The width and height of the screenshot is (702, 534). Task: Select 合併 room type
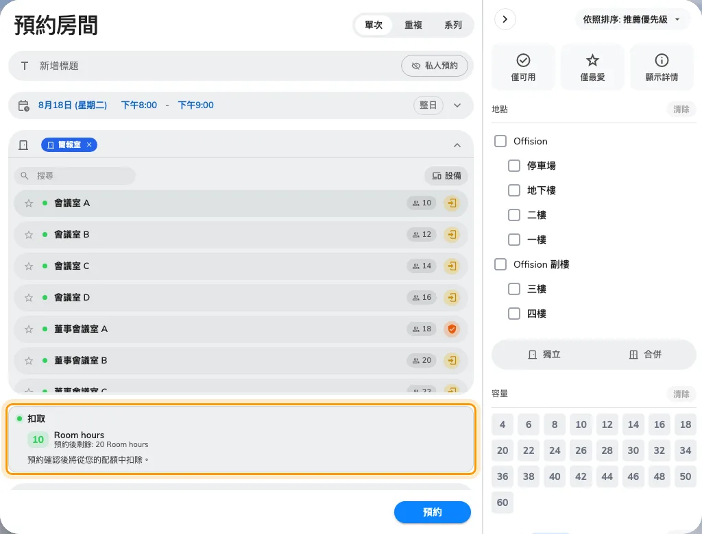tap(645, 355)
